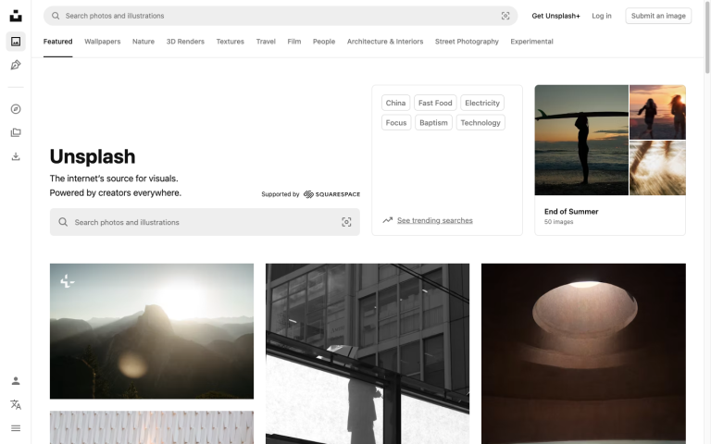
Task: Open the user profile icon
Action: 16,381
